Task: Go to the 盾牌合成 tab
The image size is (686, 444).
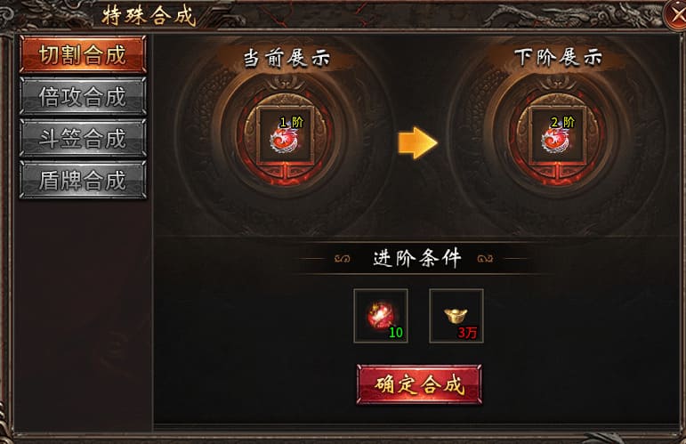Action: (83, 180)
